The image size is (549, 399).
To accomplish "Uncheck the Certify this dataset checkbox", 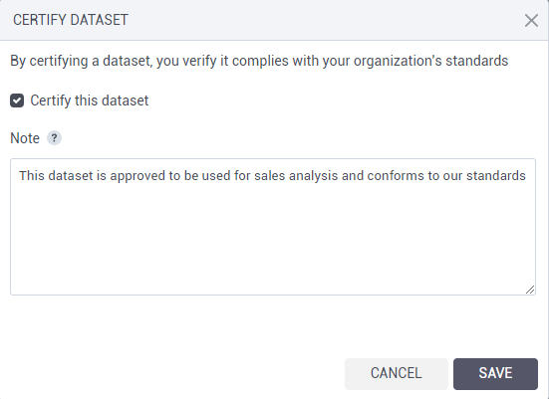I will (17, 100).
